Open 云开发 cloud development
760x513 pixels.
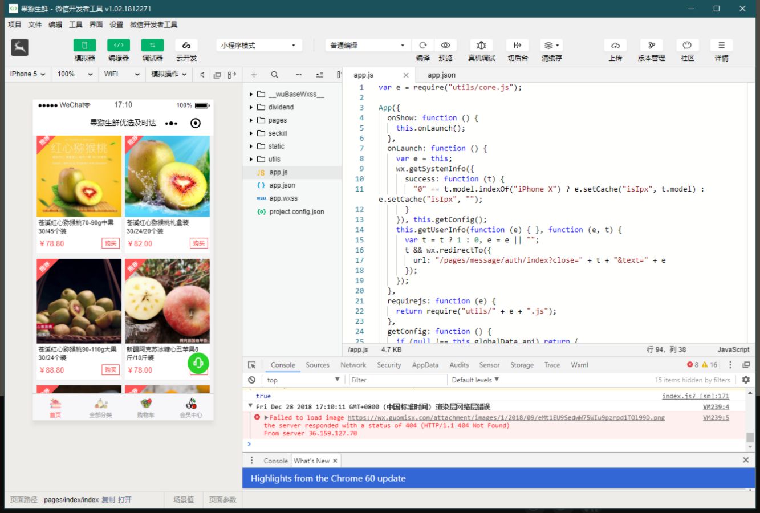[186, 46]
